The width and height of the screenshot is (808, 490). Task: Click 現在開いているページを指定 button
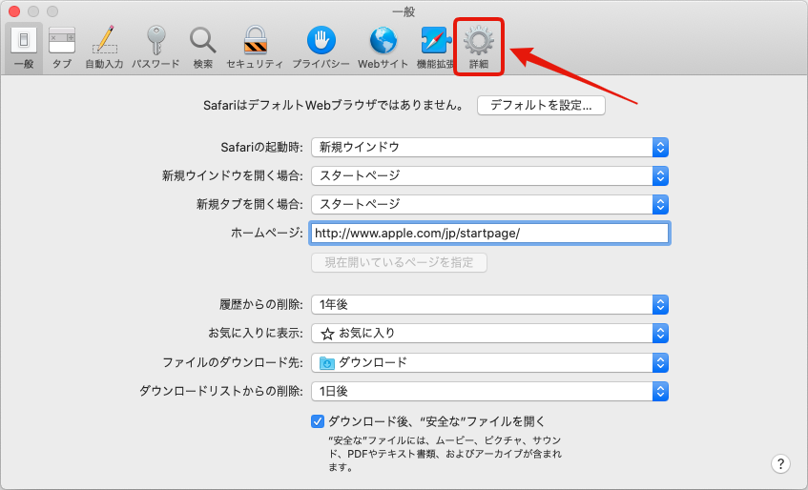(399, 262)
